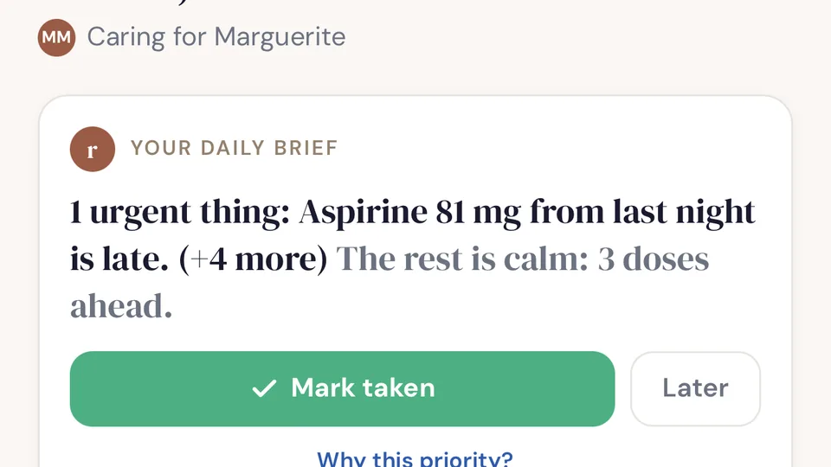Click the gray word ahead.

[121, 306]
